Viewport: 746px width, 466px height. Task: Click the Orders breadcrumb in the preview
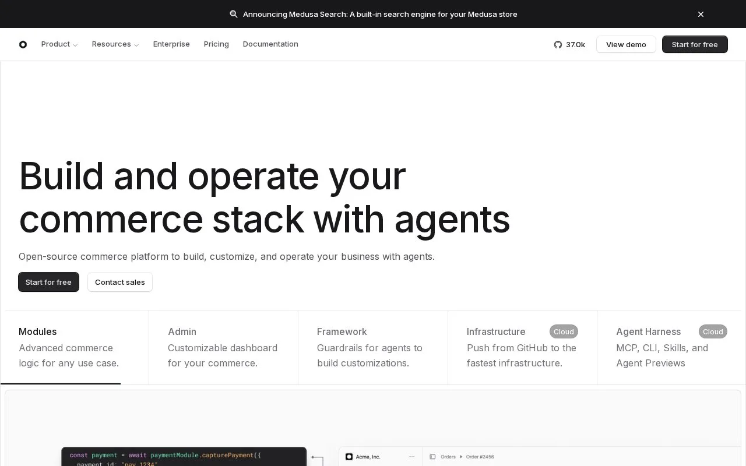(x=448, y=457)
